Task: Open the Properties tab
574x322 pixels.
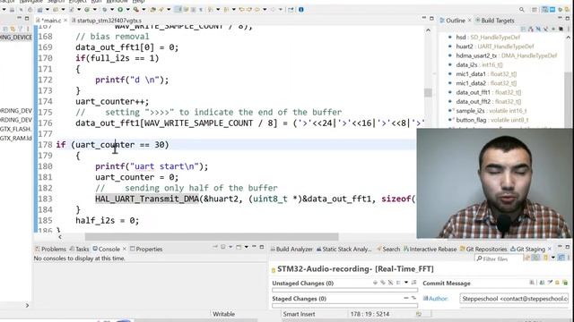Action: click(146, 249)
